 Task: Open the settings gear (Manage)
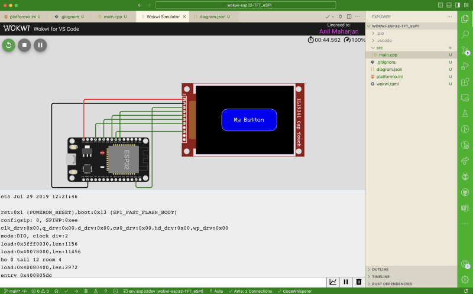coord(465,280)
